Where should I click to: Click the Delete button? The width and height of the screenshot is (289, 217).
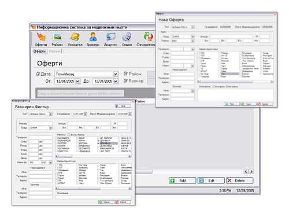tap(240, 181)
